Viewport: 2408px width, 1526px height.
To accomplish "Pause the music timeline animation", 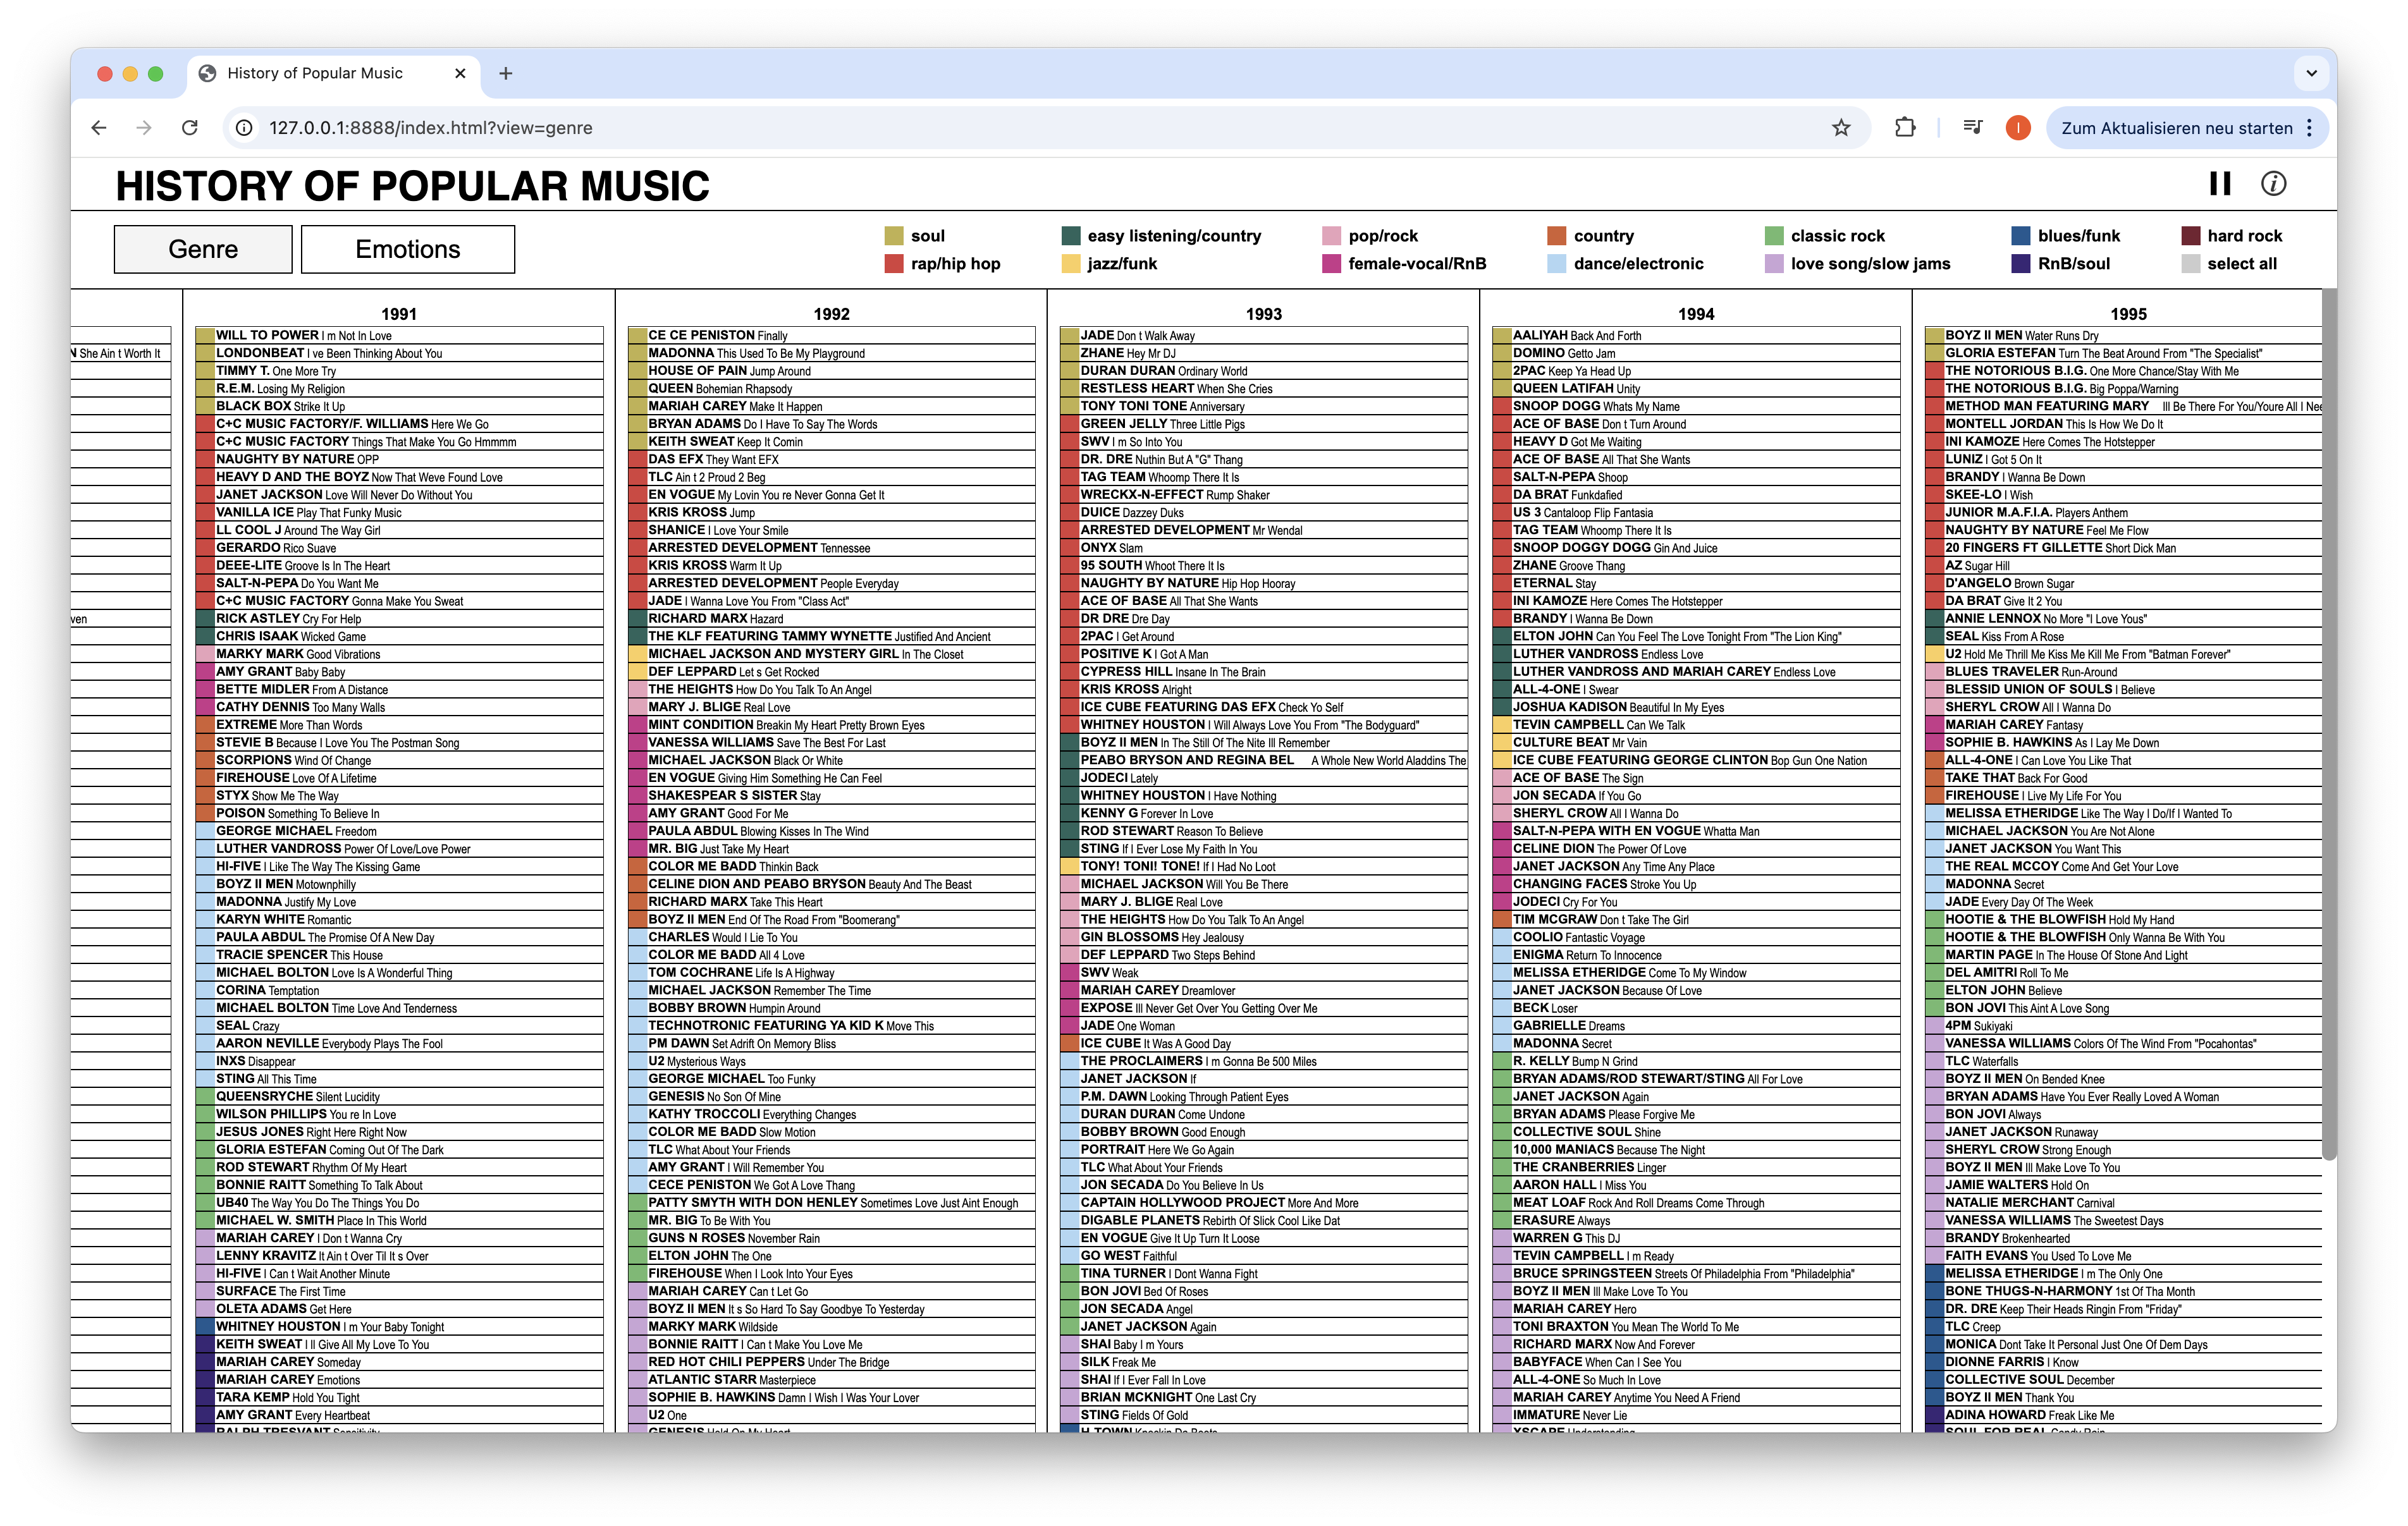I will tap(2219, 184).
